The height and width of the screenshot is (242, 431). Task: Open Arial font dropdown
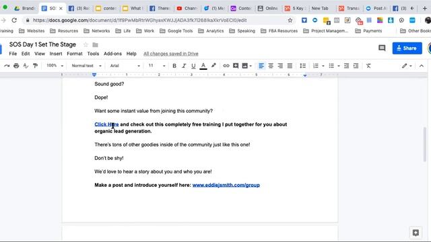(x=125, y=66)
